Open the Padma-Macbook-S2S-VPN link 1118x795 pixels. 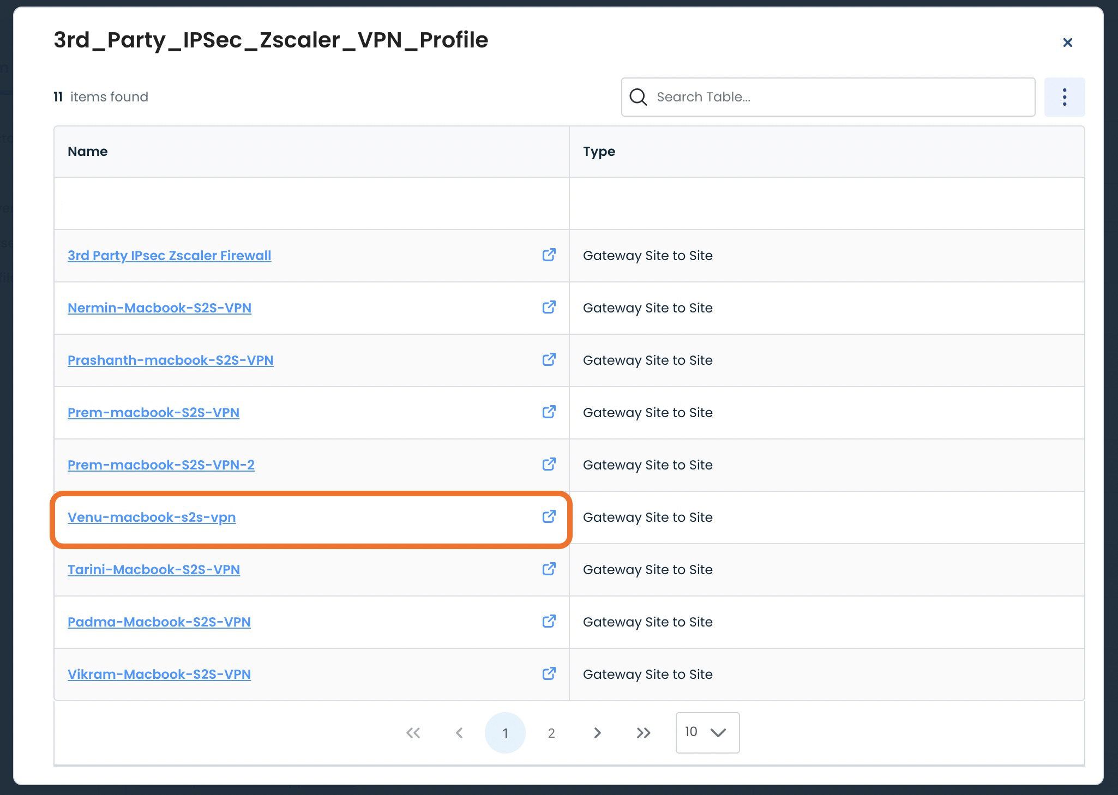159,622
